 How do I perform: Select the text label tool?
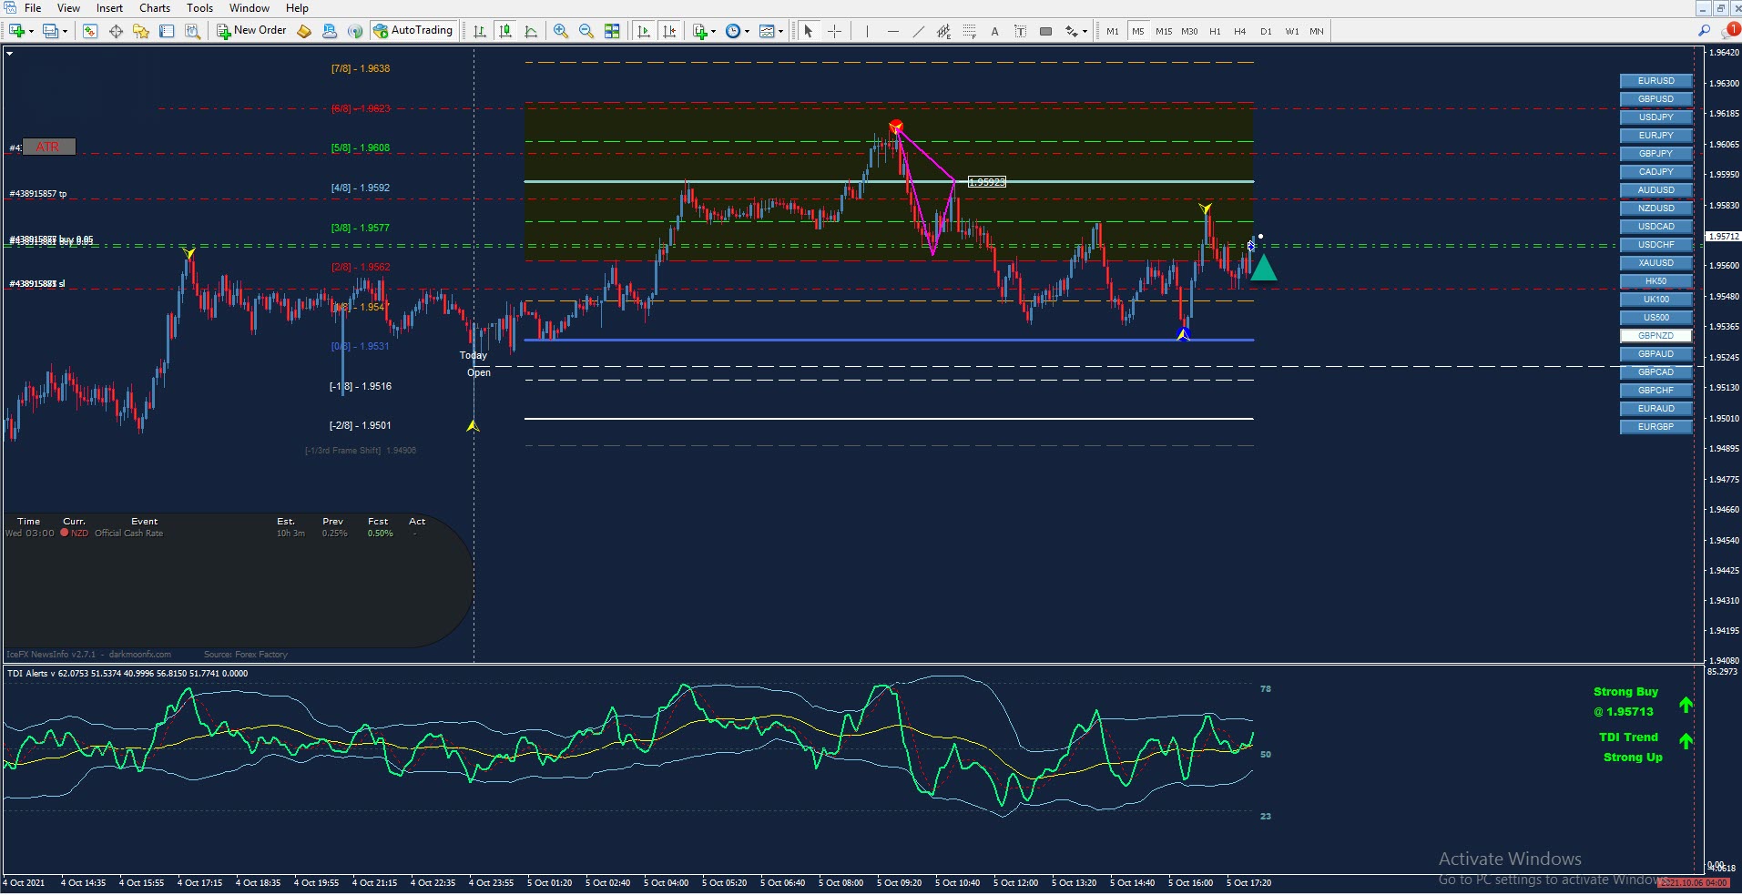click(1020, 31)
